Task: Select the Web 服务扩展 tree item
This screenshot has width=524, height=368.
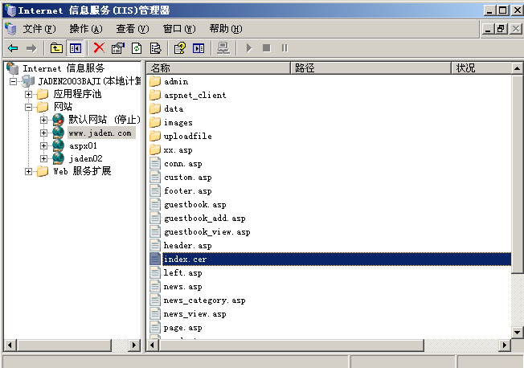Action: 82,171
